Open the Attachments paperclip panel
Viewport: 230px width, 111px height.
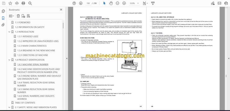click(x=3, y=25)
